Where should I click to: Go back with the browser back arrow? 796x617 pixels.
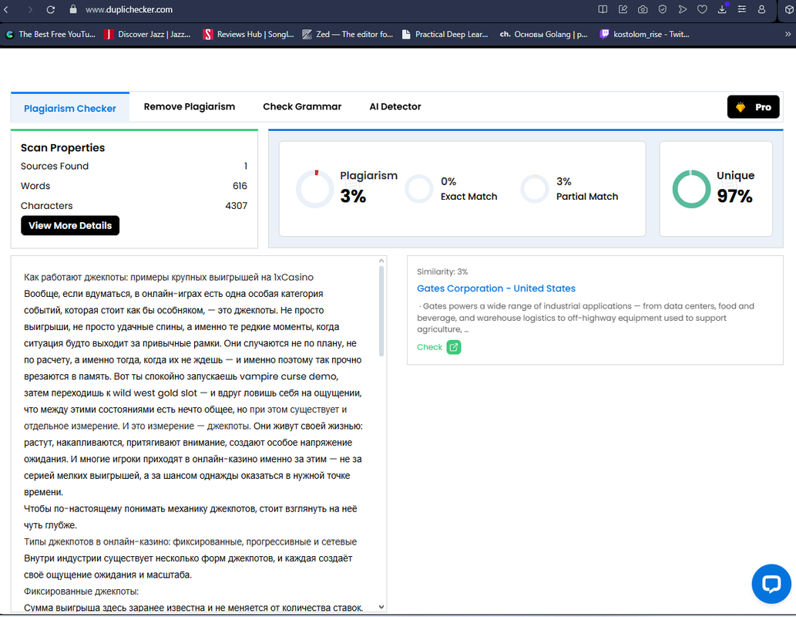click(6, 10)
